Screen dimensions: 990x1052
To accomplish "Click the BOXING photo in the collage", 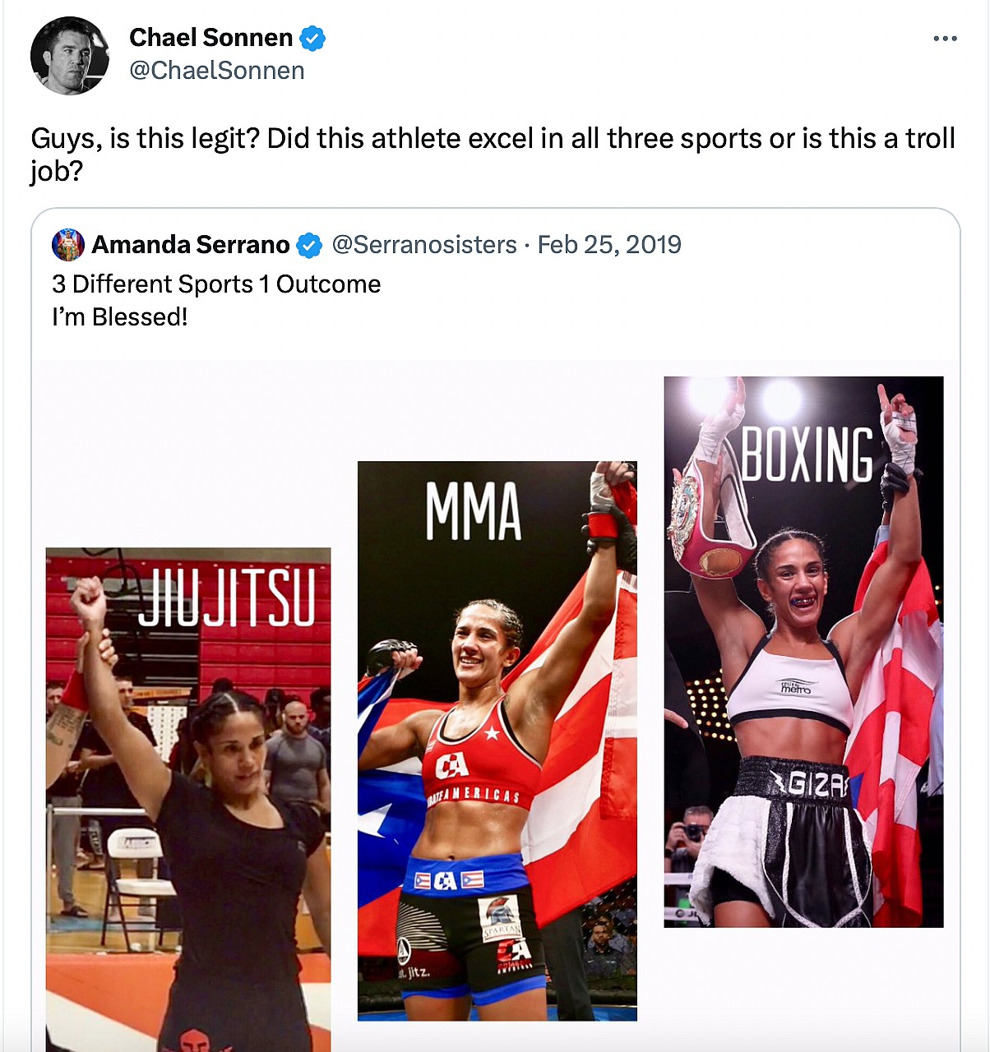I will [802, 649].
